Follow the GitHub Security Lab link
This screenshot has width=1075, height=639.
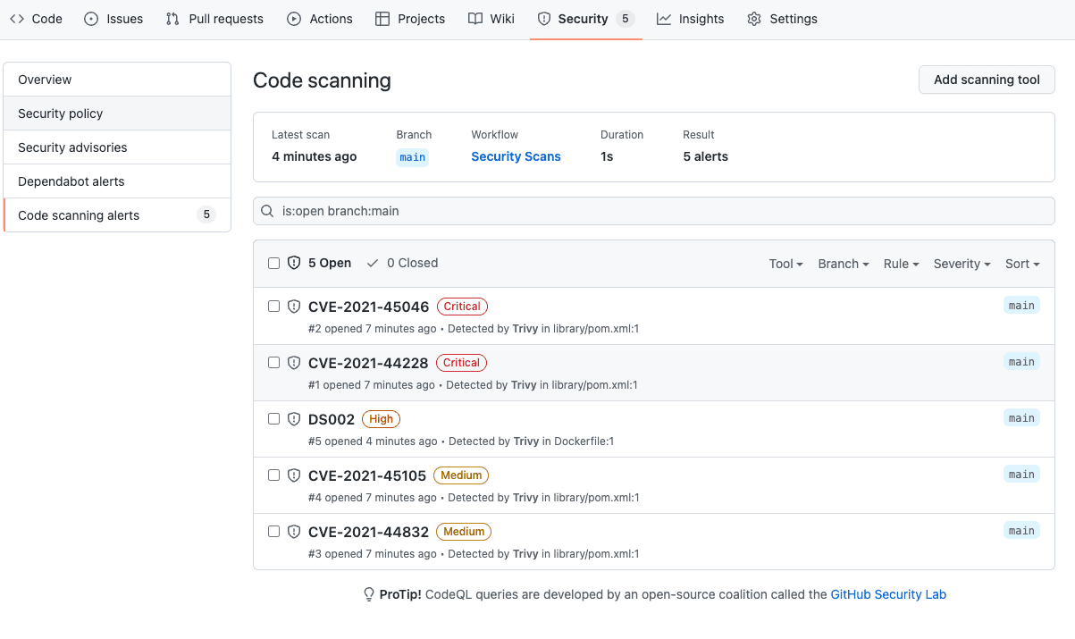coord(888,594)
